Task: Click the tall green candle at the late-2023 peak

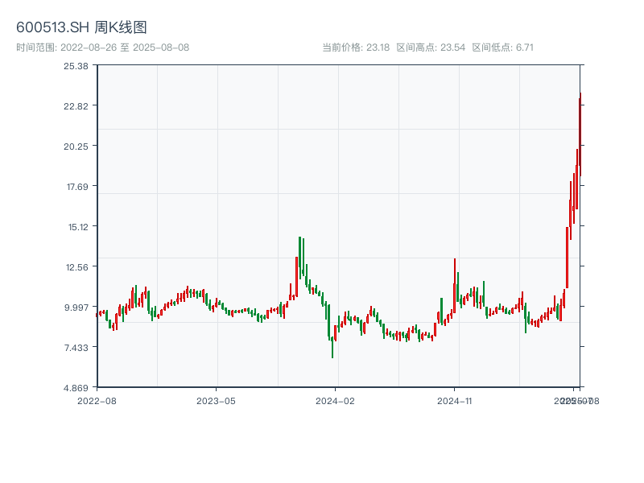Action: click(x=299, y=257)
